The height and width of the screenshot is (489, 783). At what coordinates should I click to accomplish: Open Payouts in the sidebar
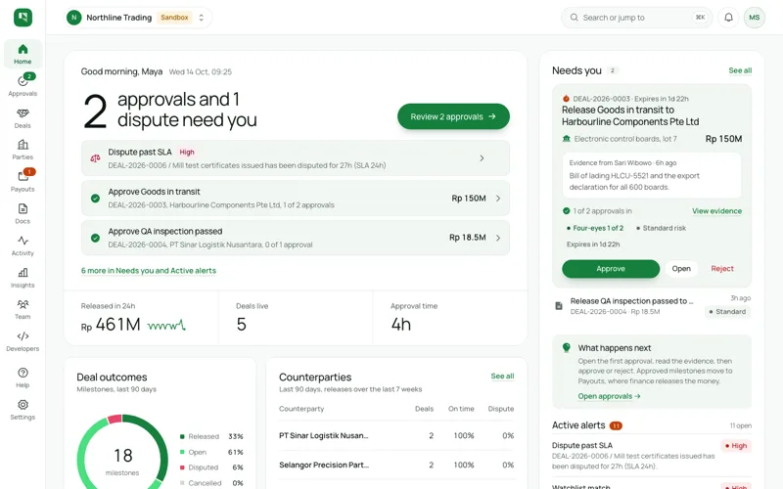[23, 181]
